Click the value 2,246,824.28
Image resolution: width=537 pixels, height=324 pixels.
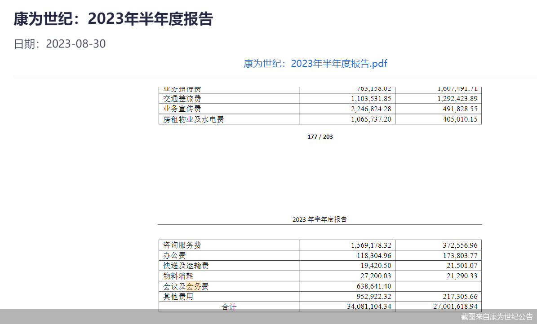click(371, 109)
